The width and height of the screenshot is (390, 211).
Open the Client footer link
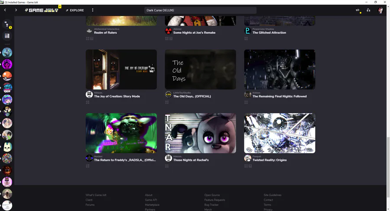pyautogui.click(x=89, y=200)
